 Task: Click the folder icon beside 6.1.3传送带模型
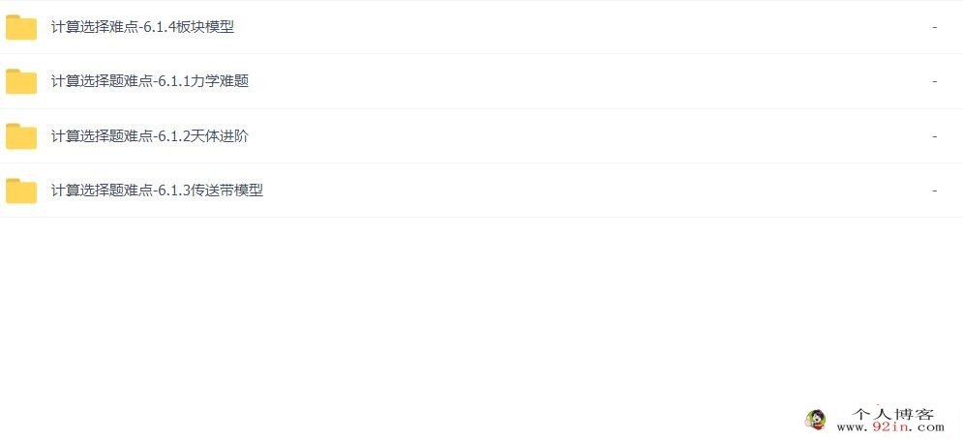(21, 191)
